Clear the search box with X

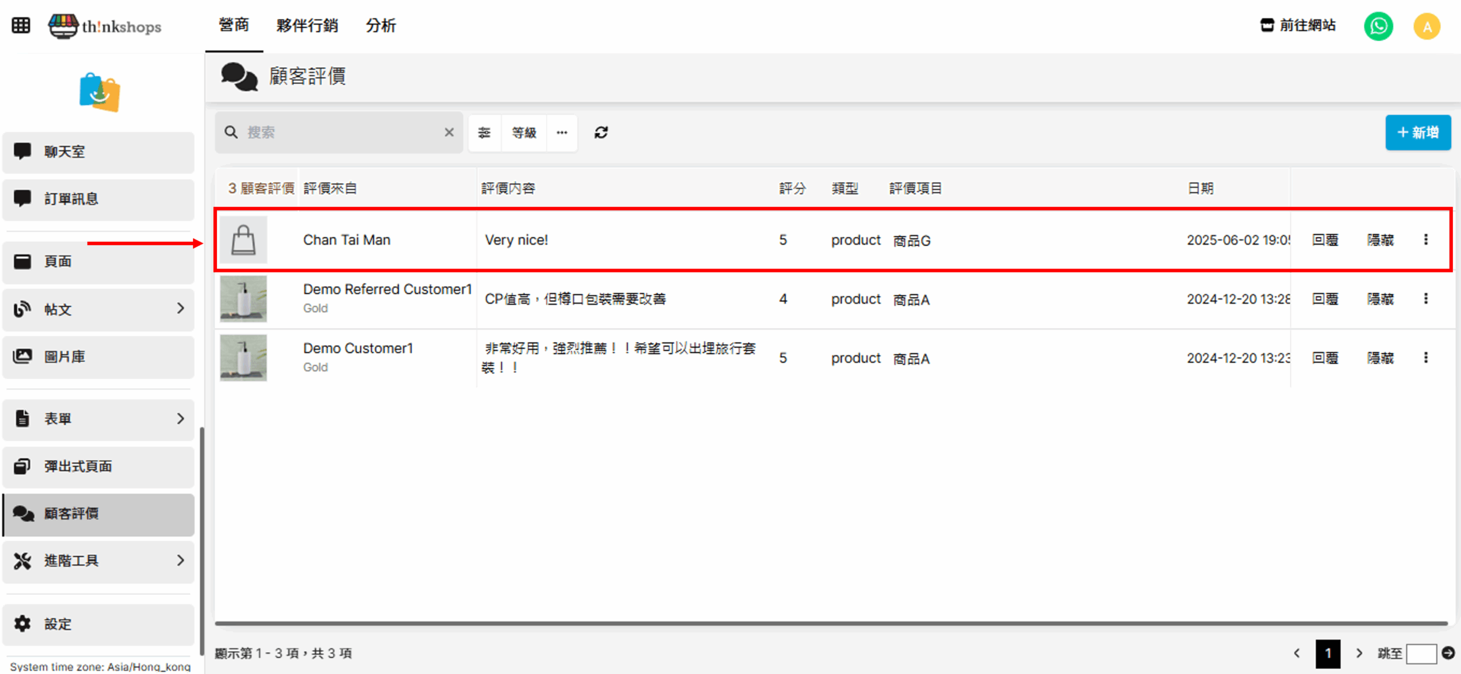(x=449, y=132)
